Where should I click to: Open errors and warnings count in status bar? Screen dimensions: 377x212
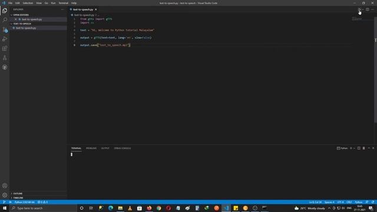(x=42, y=202)
